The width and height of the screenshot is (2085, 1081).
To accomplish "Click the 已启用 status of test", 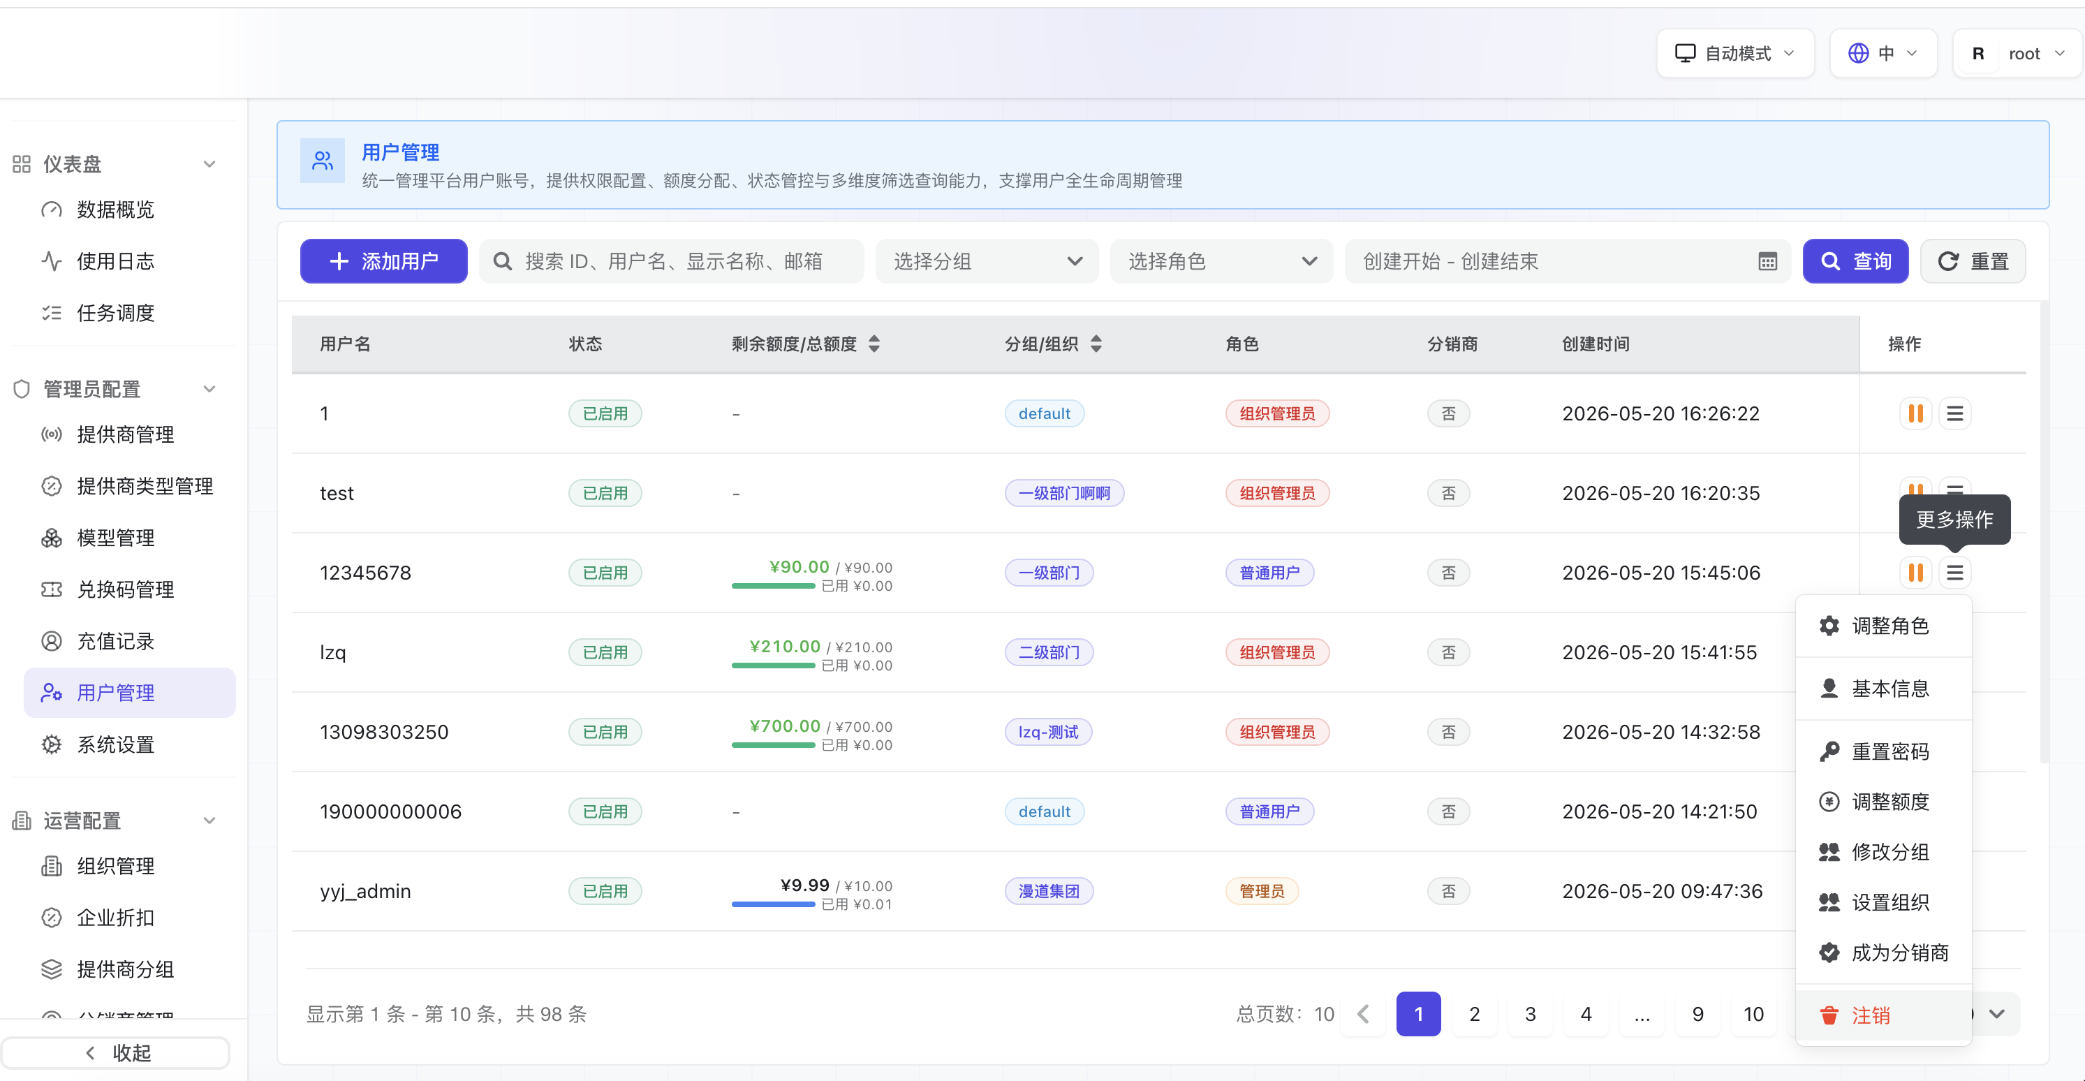I will tap(605, 493).
